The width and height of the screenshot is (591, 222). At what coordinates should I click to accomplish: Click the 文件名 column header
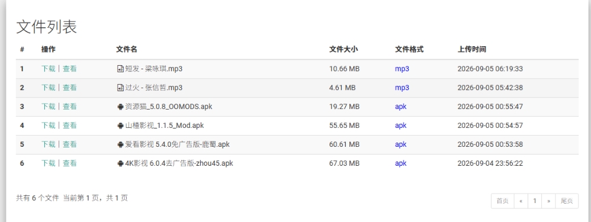pos(127,49)
